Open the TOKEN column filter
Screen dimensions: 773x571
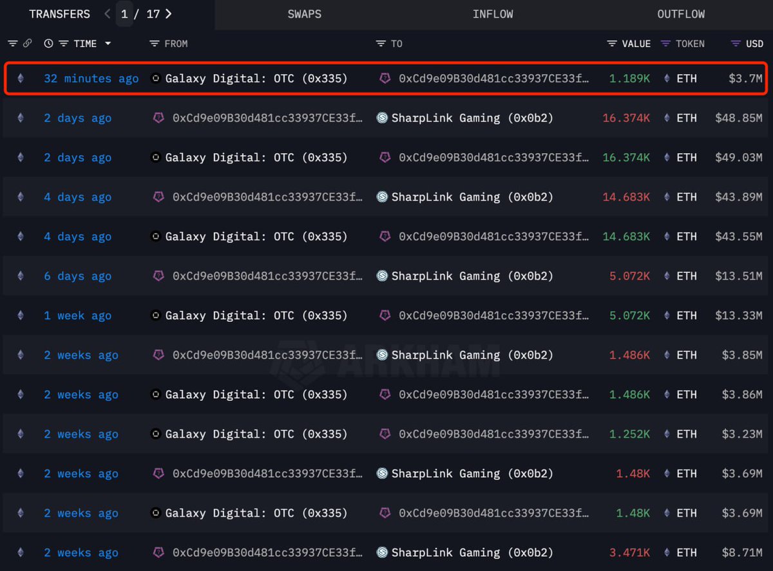(x=666, y=44)
